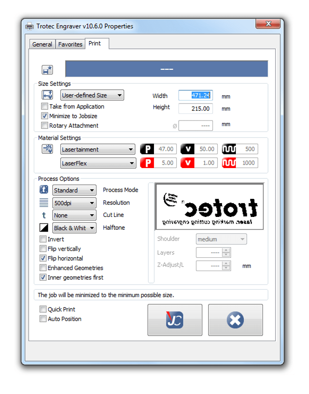
Task: Tick the Rotary Attachment checkbox
Action: click(45, 125)
